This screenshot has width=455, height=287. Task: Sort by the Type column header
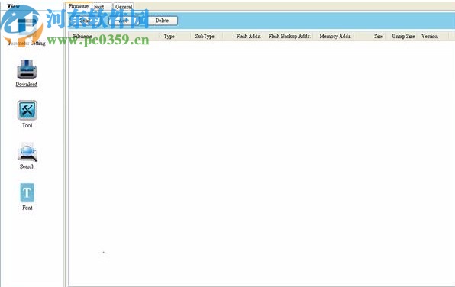pos(175,37)
